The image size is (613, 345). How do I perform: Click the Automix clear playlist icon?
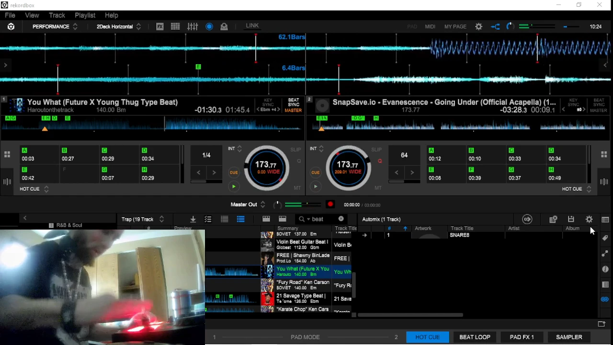tap(553, 219)
